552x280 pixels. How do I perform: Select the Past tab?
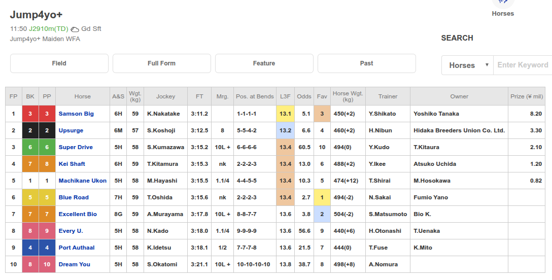click(x=366, y=63)
